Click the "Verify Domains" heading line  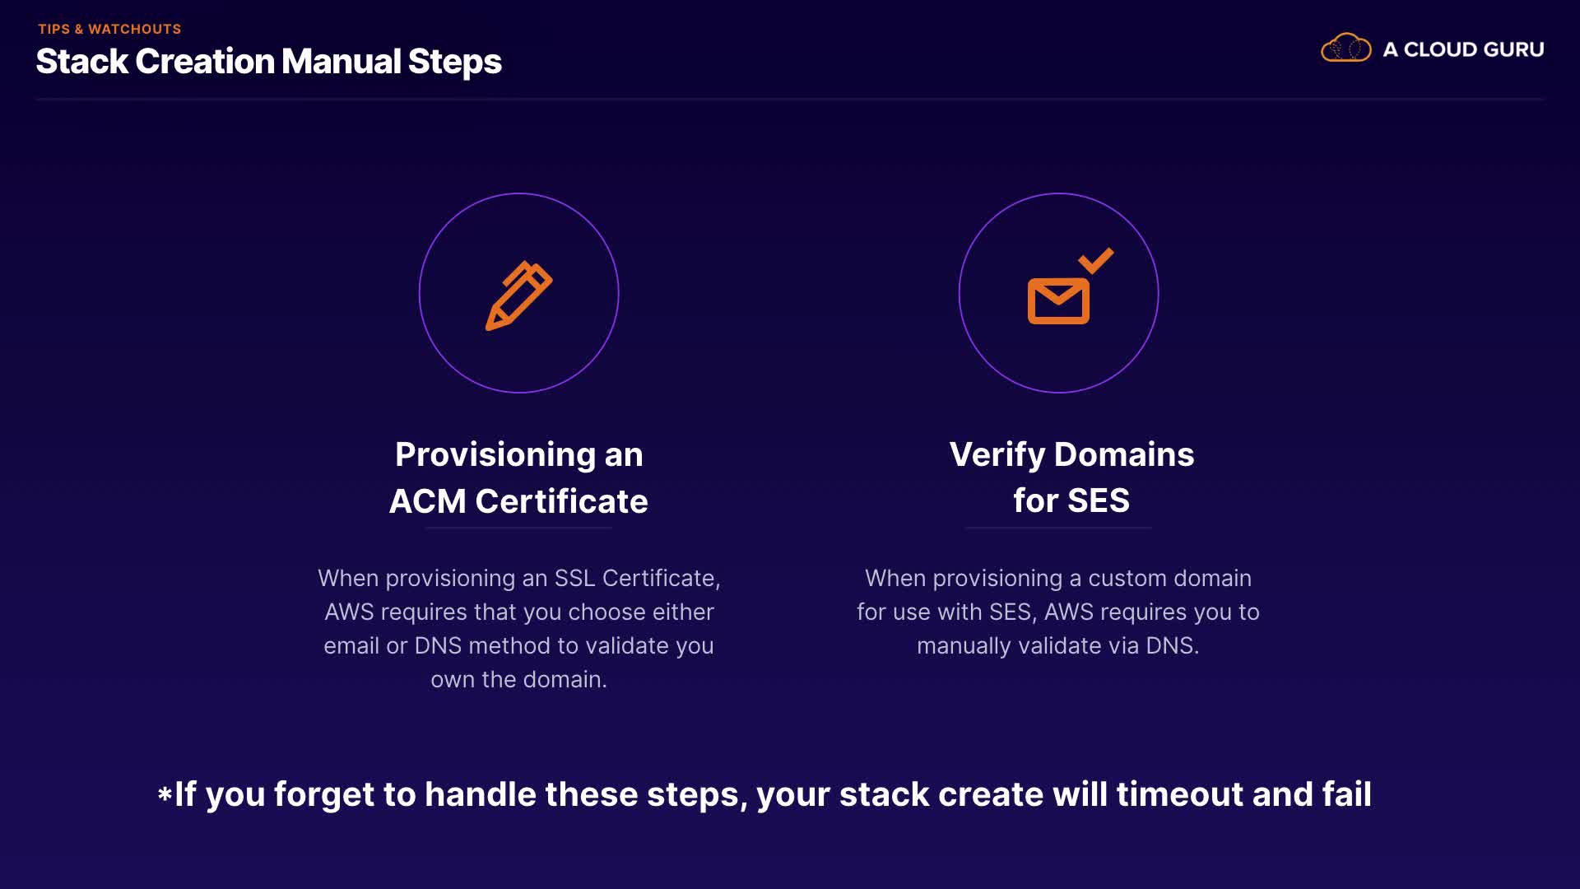(x=1071, y=454)
